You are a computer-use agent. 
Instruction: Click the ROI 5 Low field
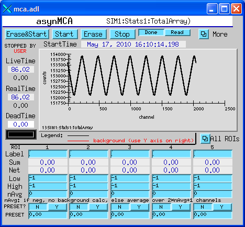pos(213,178)
